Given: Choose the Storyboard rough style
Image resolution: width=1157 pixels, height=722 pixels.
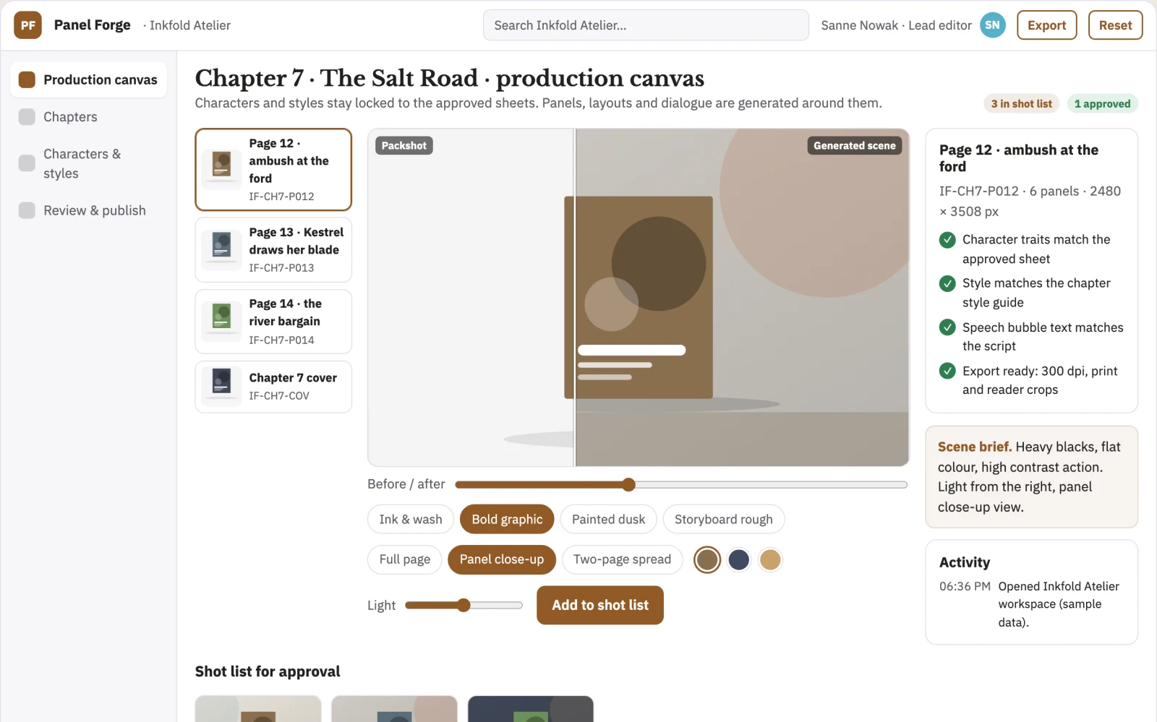Looking at the screenshot, I should [x=723, y=519].
